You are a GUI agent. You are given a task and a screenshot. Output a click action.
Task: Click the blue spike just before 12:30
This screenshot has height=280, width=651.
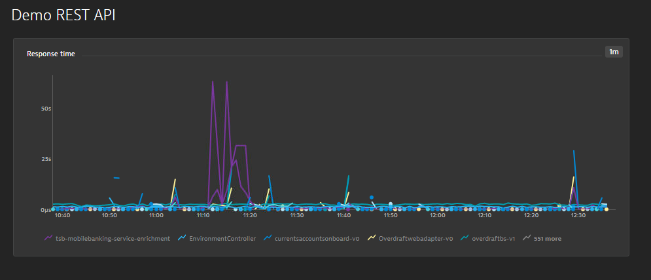574,151
